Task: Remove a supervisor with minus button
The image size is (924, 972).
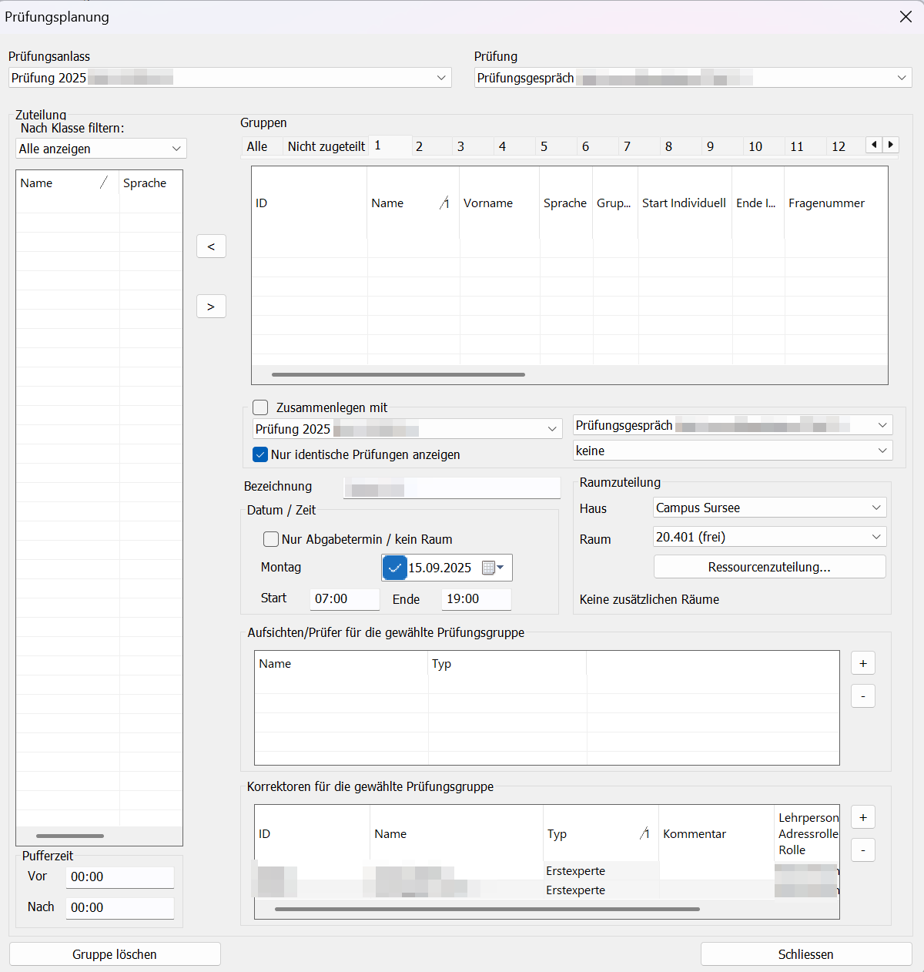Action: (862, 696)
